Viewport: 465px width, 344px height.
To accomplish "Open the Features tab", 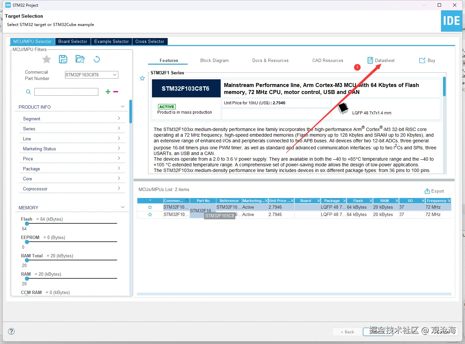I will [169, 60].
